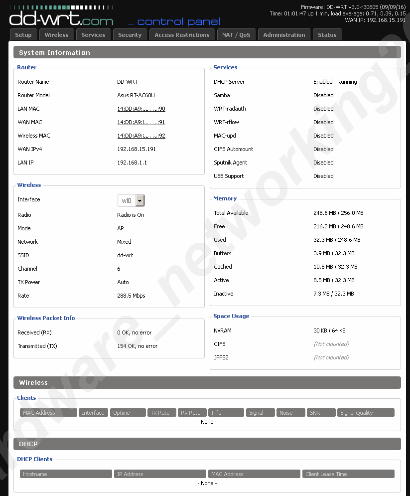The image size is (410, 496).
Task: Click the Hostname column header
Action: pyautogui.click(x=66, y=474)
